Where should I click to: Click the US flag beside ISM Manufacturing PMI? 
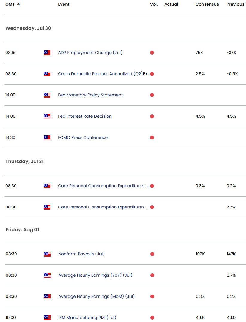47,318
